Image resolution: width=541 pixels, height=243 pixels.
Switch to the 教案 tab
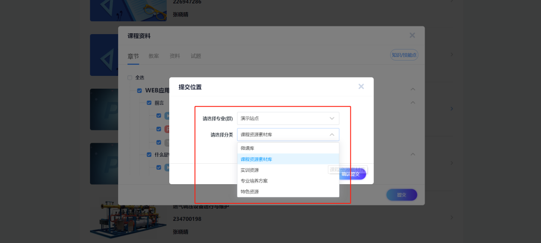tap(153, 56)
